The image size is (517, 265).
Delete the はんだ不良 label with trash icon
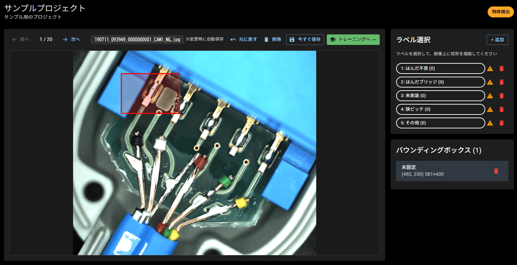[x=501, y=68]
